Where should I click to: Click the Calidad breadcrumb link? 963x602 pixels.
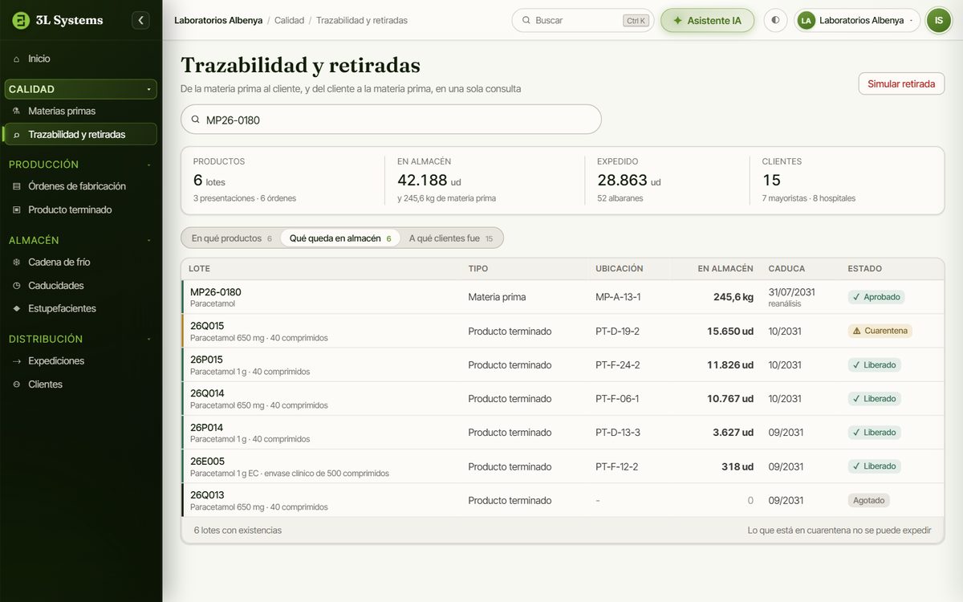[289, 20]
